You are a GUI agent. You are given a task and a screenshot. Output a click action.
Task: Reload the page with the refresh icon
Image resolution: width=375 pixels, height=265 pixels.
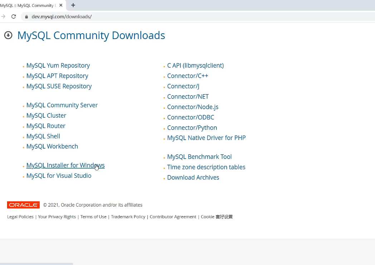[x=14, y=16]
